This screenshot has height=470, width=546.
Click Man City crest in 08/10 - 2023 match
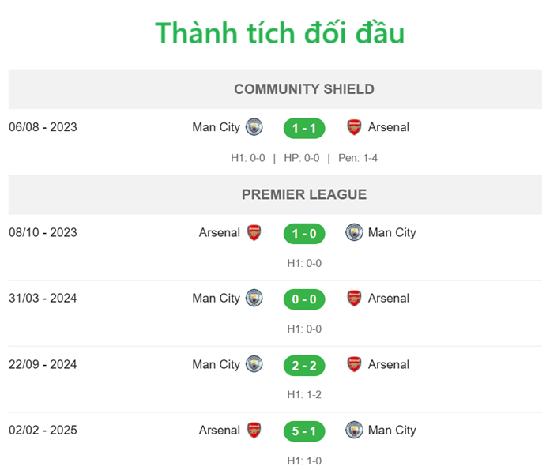[x=354, y=233]
